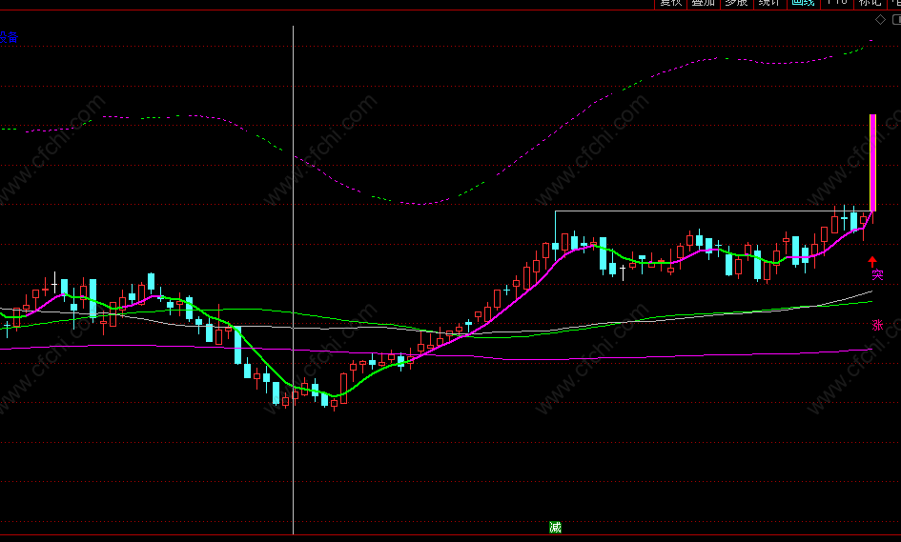Click the partially visible box icon beside diamond
This screenshot has width=901, height=542.
[x=896, y=19]
